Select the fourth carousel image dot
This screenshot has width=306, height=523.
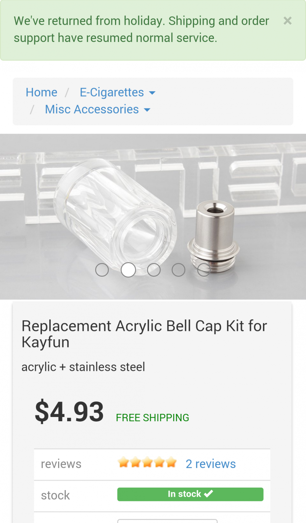click(178, 270)
